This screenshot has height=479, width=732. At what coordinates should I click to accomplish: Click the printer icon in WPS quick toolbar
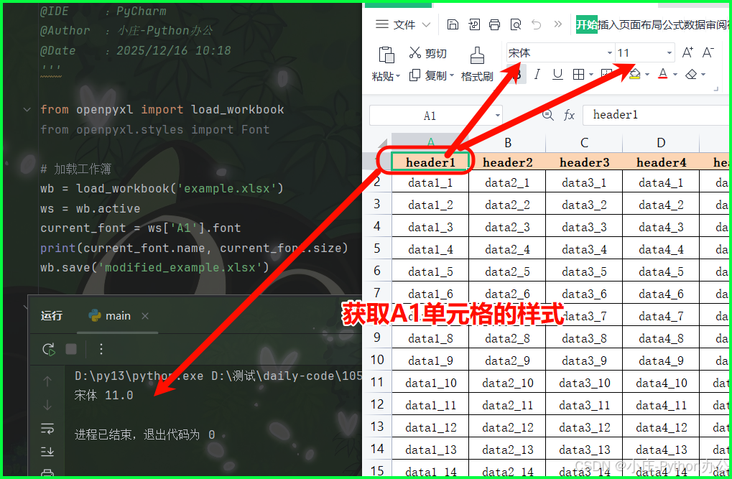(x=494, y=24)
